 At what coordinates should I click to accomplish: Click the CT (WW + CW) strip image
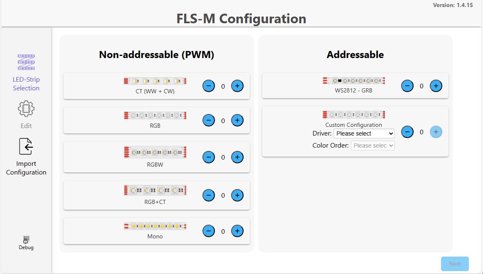[155, 80]
